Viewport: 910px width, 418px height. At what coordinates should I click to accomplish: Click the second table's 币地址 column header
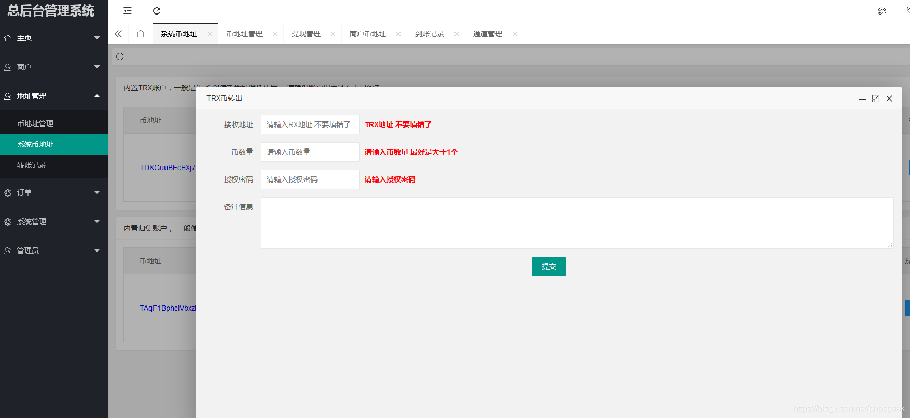[x=150, y=261]
